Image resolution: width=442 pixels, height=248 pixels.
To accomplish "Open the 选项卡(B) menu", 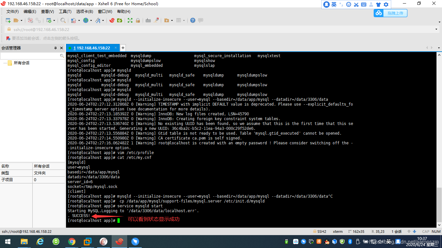I will tap(84, 12).
